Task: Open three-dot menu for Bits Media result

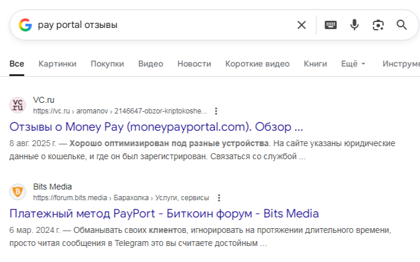Action: [x=219, y=198]
